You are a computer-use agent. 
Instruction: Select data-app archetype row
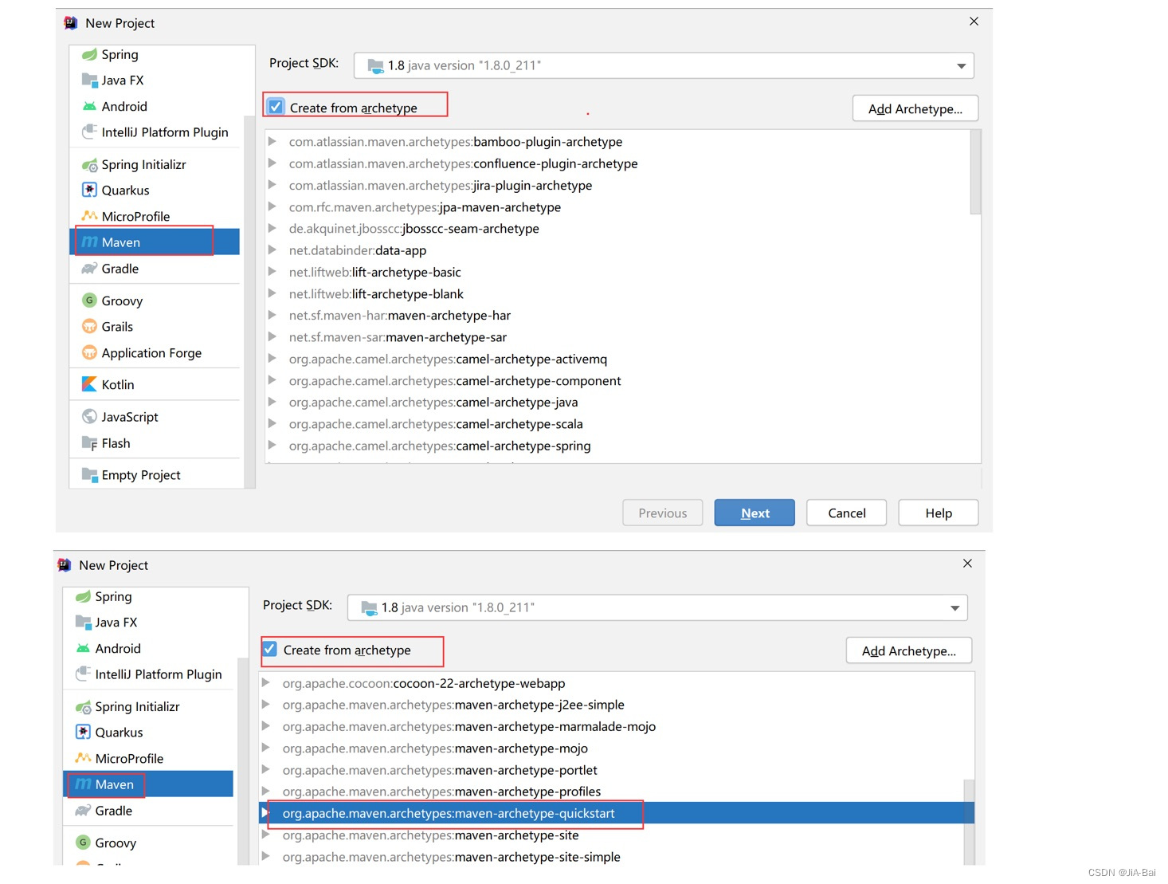[618, 250]
